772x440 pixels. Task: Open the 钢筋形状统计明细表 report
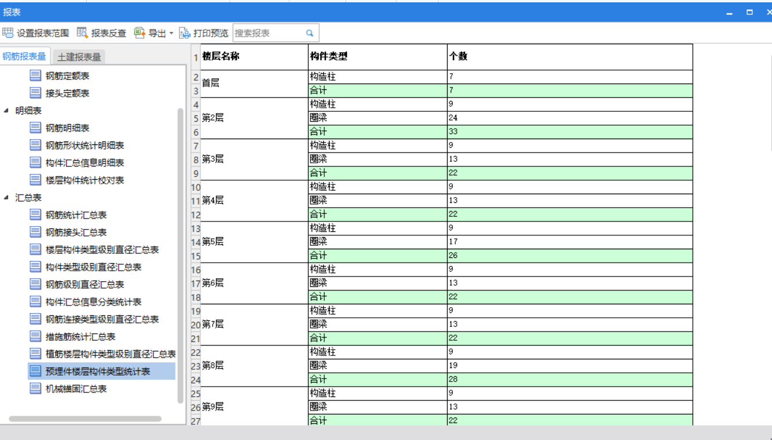85,146
